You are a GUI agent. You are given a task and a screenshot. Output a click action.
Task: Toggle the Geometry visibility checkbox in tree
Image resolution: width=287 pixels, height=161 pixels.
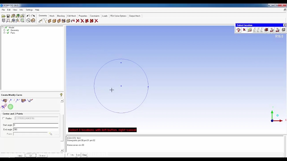click(8, 30)
